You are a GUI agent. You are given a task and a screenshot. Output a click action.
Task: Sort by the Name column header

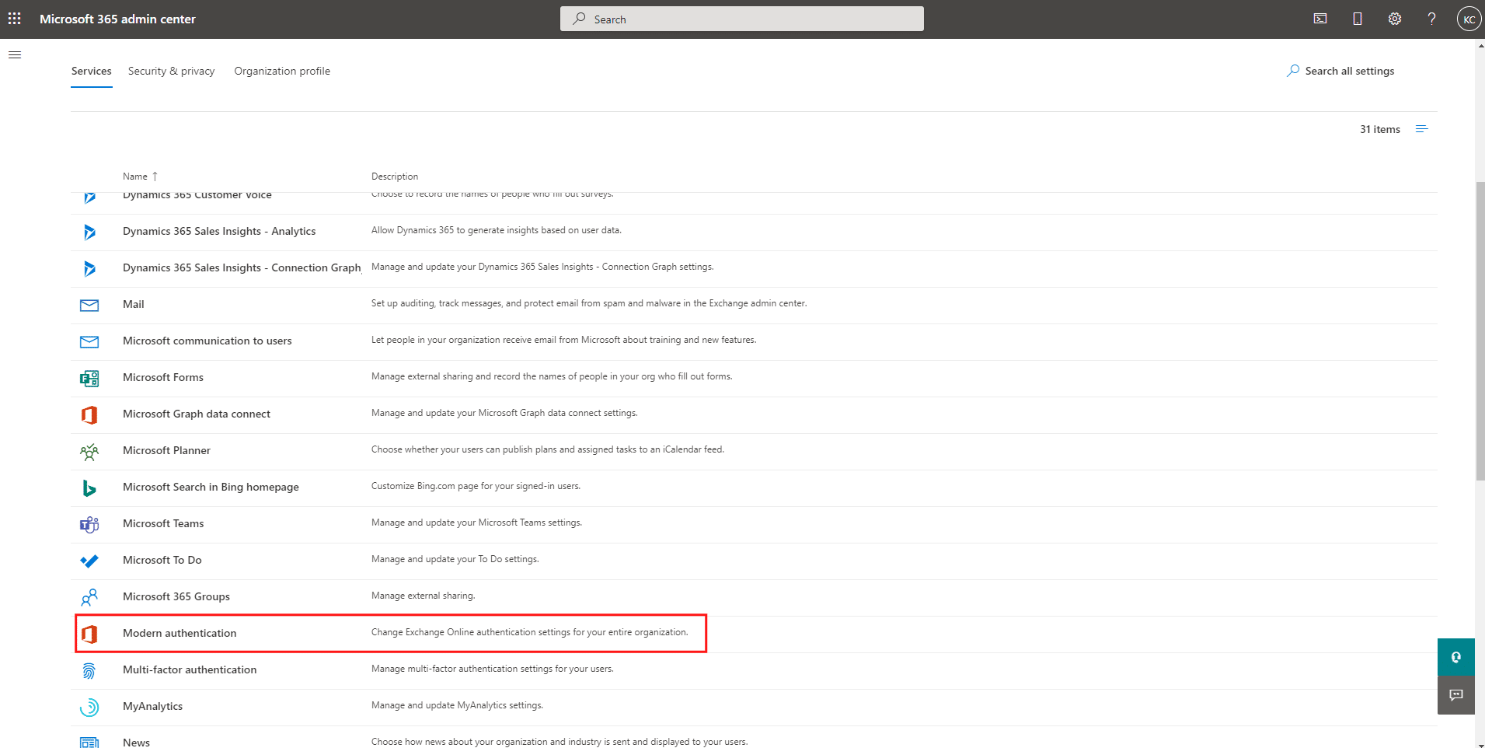click(x=140, y=177)
